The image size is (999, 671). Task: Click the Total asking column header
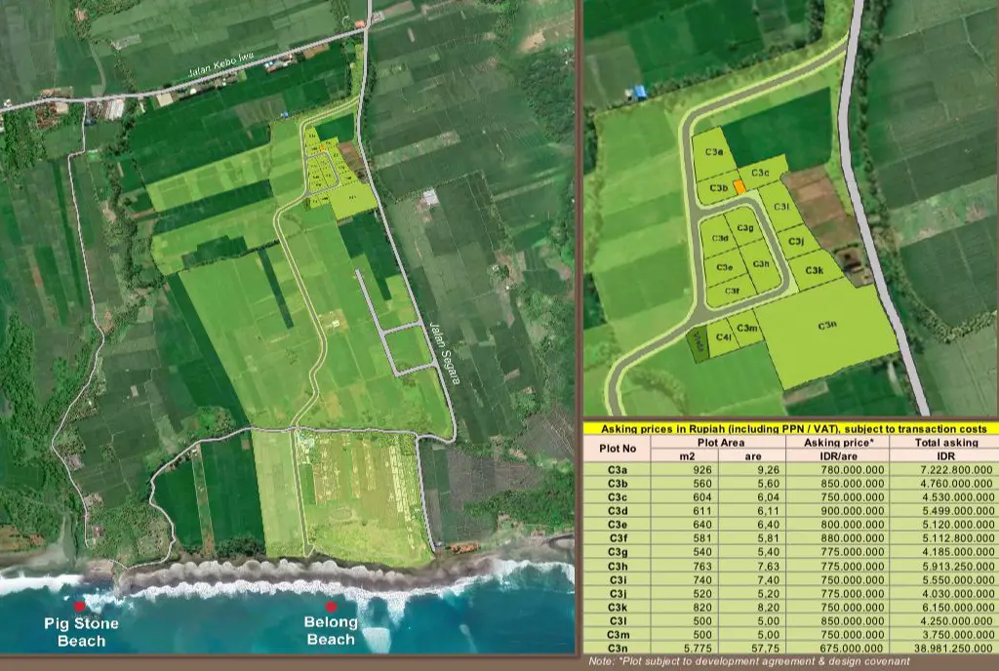(x=946, y=443)
